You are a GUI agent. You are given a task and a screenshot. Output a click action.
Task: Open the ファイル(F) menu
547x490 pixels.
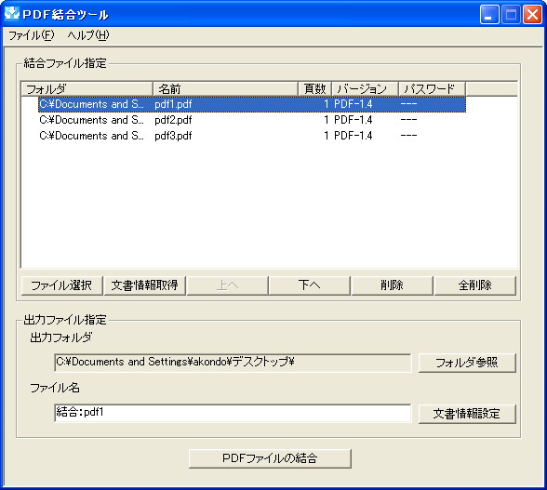click(x=31, y=35)
